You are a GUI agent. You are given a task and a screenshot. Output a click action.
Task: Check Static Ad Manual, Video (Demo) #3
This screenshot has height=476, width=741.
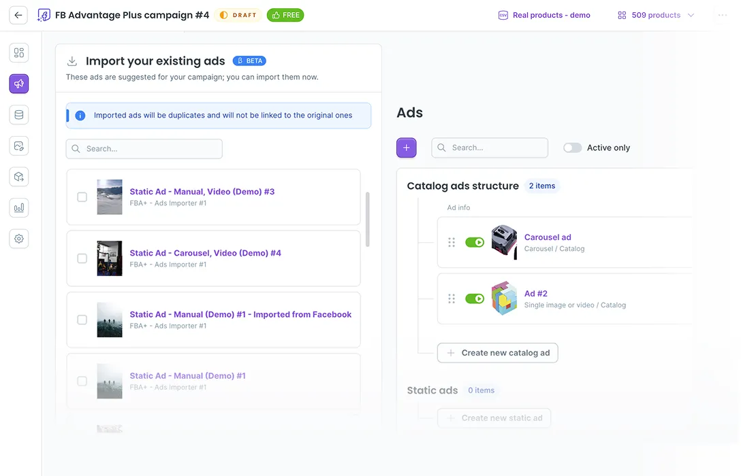click(82, 197)
